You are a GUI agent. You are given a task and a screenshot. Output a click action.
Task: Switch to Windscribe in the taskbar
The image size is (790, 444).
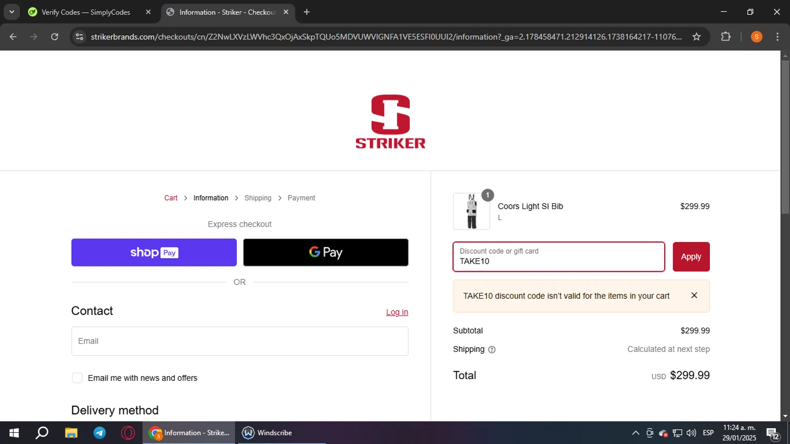(281, 433)
